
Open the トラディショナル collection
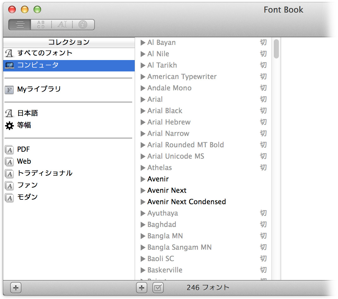tap(69, 173)
